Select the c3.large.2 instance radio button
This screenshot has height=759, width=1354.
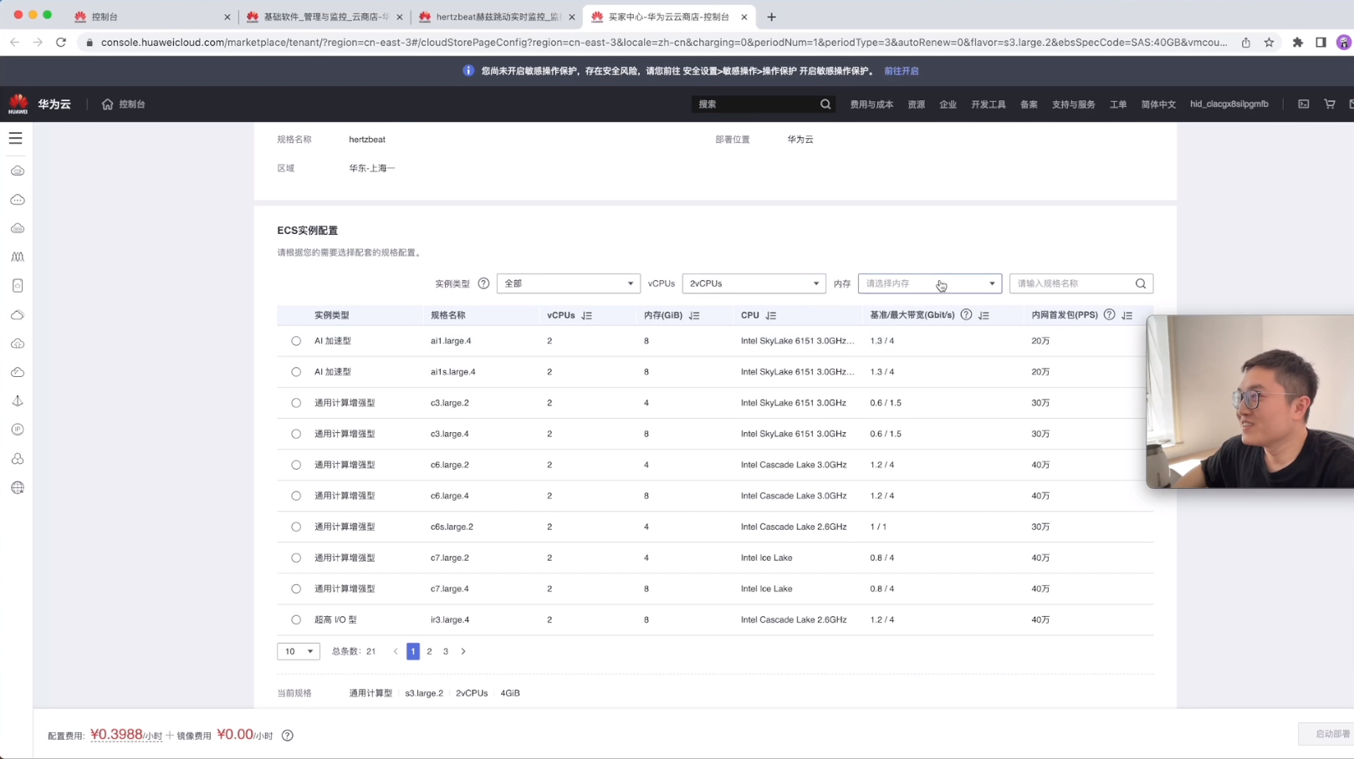click(x=296, y=403)
